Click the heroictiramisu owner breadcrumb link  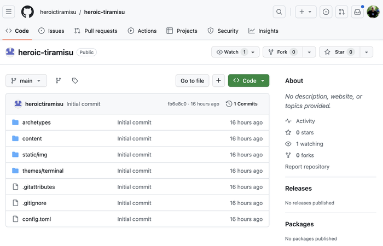point(58,12)
